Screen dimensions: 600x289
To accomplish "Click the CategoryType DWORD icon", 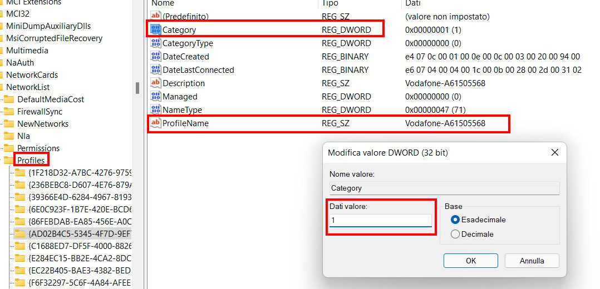I will (156, 43).
